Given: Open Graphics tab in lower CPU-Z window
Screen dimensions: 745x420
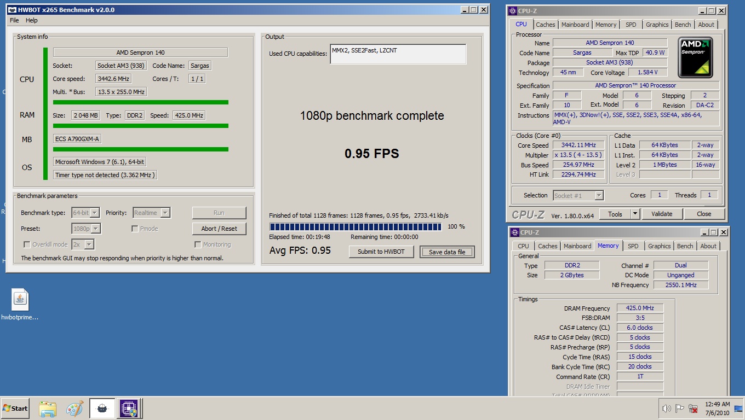Looking at the screenshot, I should (x=659, y=246).
